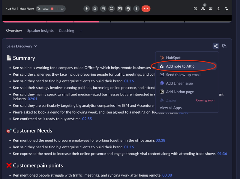Click the "Max / Pierre" meeting title
Image resolution: width=240 pixels, height=179 pixels.
pyautogui.click(x=27, y=9)
